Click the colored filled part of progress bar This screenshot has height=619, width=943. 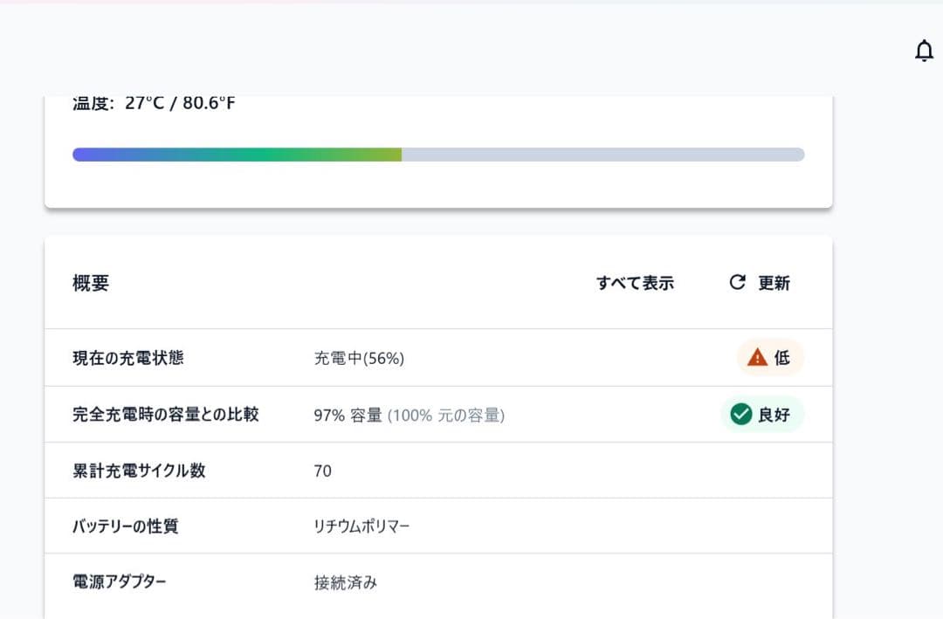237,155
